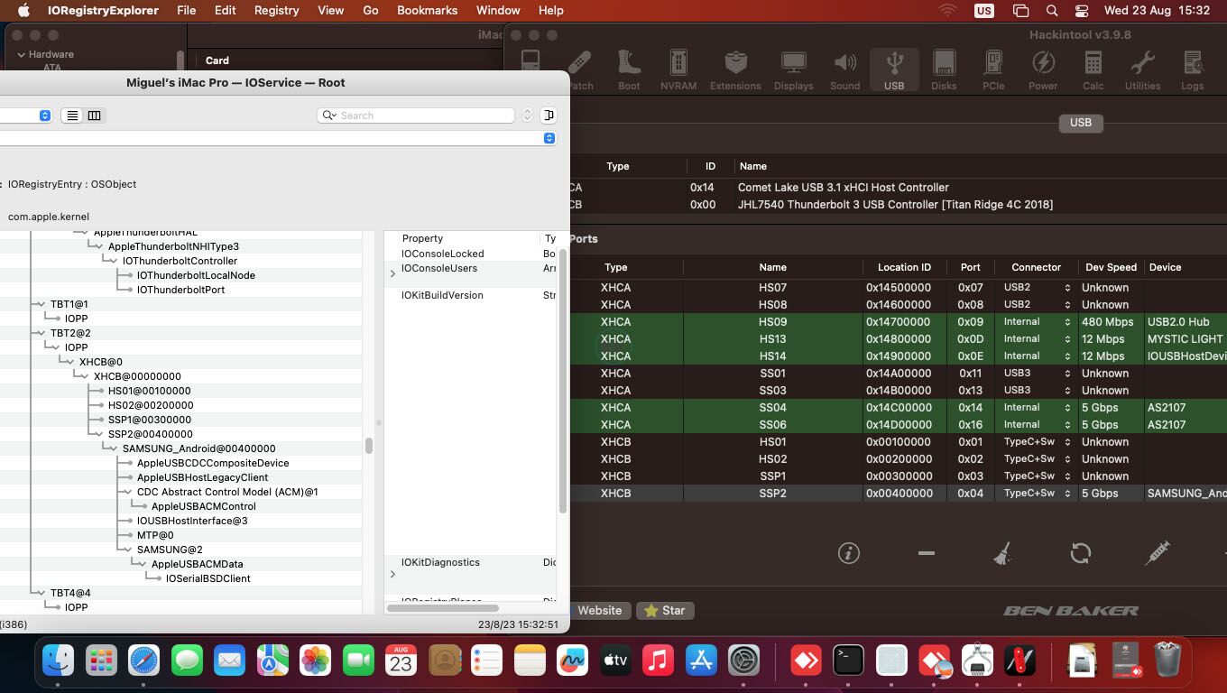Viewport: 1227px width, 693px height.
Task: Click the IORegistryExplorer search field
Action: (416, 115)
